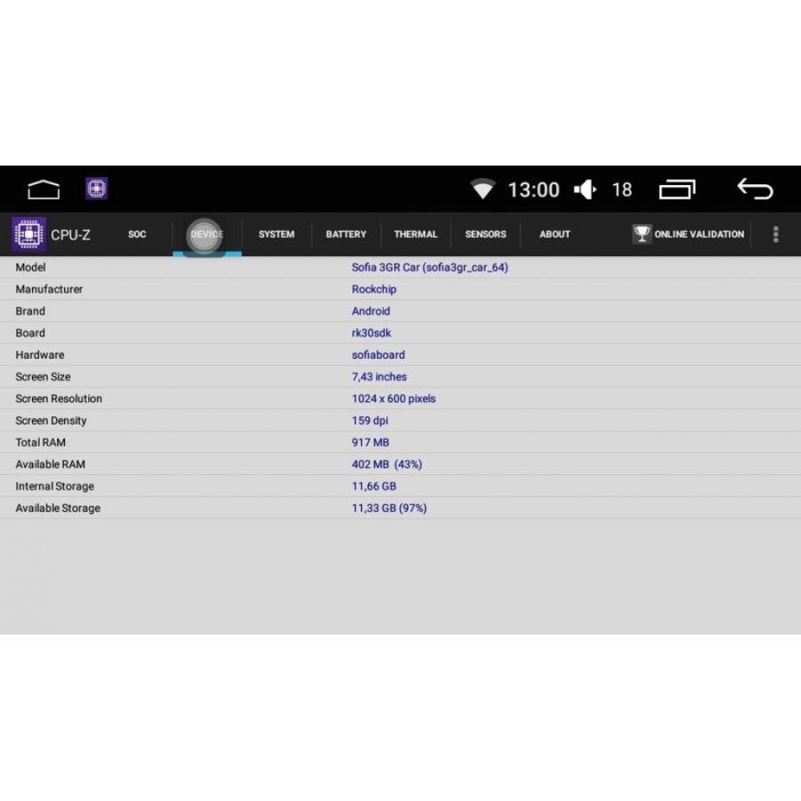Click the Internal Storage row label

tap(54, 486)
